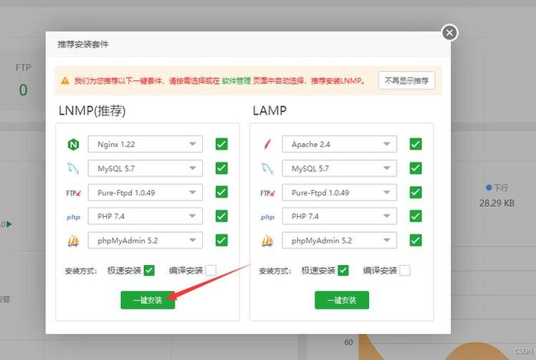Click the Nginx logo icon in LNMP
536x360 pixels.
click(74, 144)
